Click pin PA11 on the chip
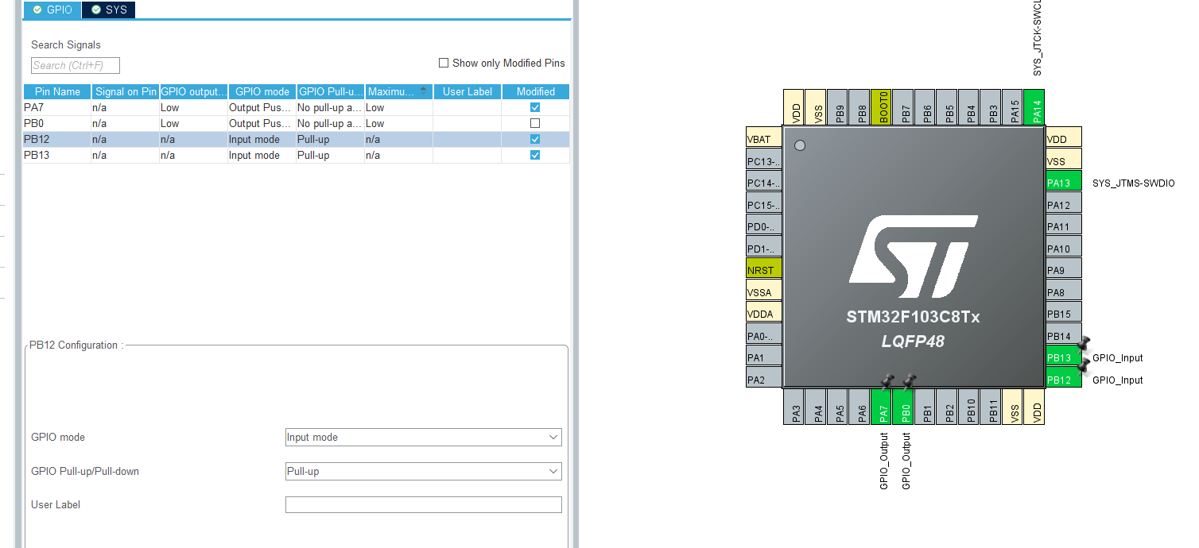Image resolution: width=1199 pixels, height=548 pixels. [1064, 226]
